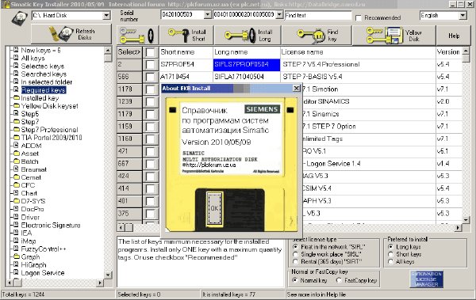Click the Batch folder icon
This screenshot has width=476, height=300.
coord(17,161)
